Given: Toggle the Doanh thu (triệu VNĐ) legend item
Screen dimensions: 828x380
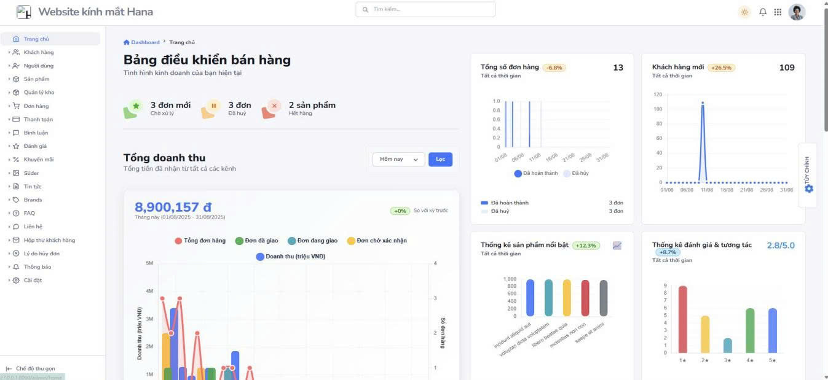Looking at the screenshot, I should pos(291,257).
